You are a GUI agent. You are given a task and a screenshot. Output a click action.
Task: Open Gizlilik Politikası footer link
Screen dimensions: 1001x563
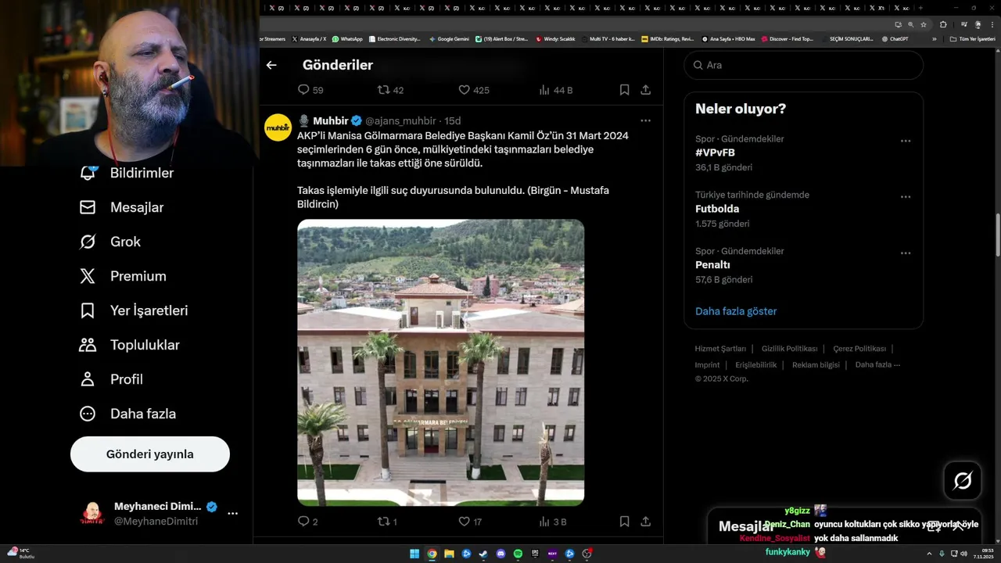click(789, 349)
